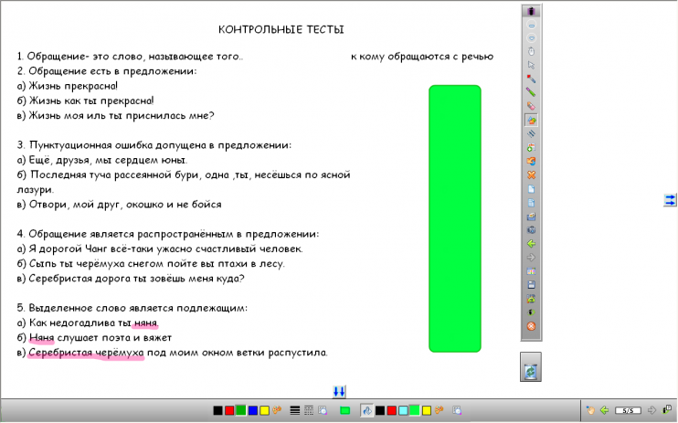
Task: Select the highlighter marker tool
Action: 531,92
